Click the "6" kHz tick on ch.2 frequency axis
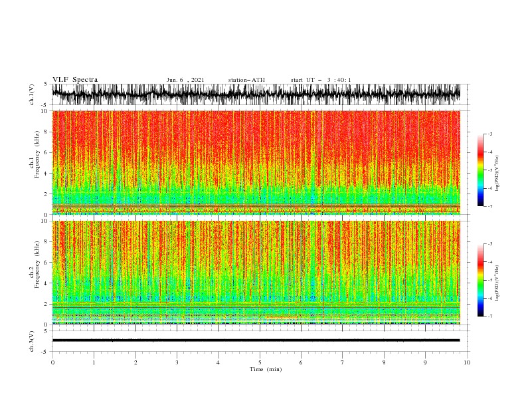 (x=46, y=263)
